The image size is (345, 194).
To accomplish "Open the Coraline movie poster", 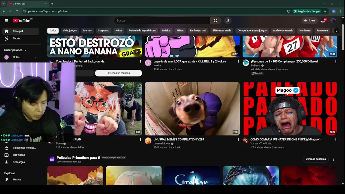I will pos(192,175).
